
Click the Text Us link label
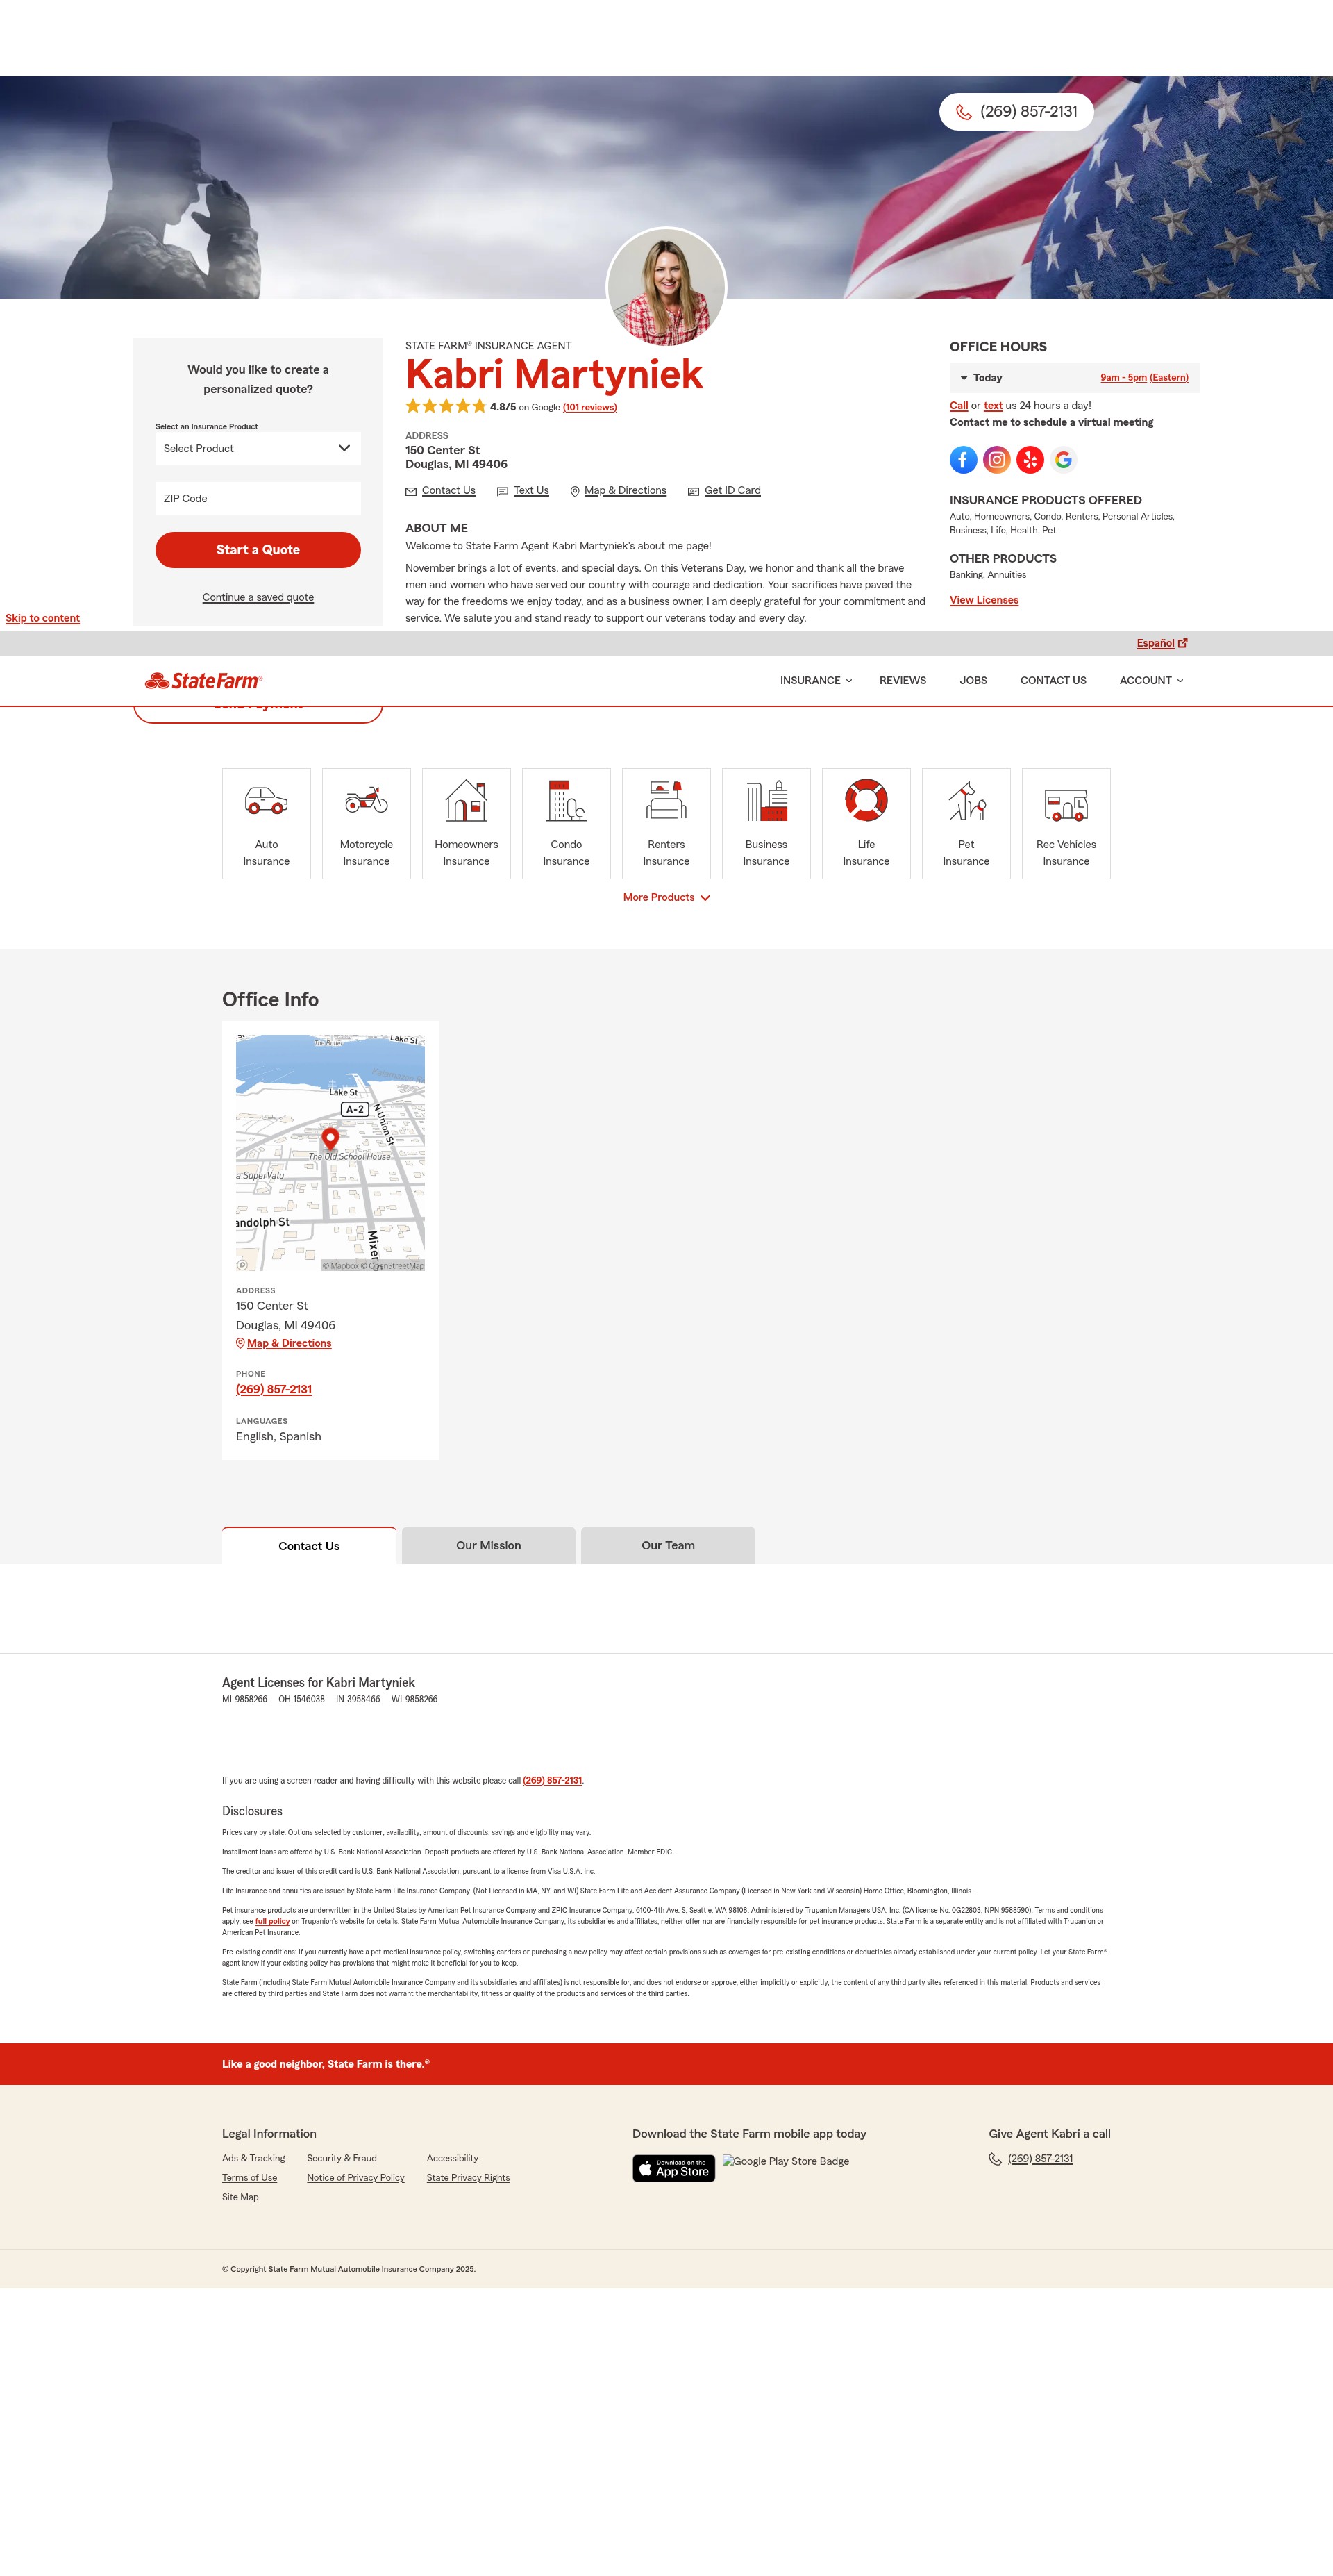point(531,491)
